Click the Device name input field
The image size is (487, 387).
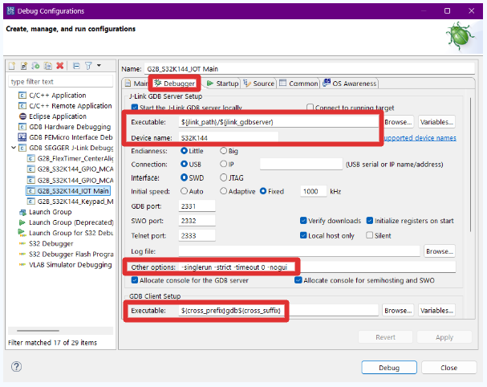[229, 138]
